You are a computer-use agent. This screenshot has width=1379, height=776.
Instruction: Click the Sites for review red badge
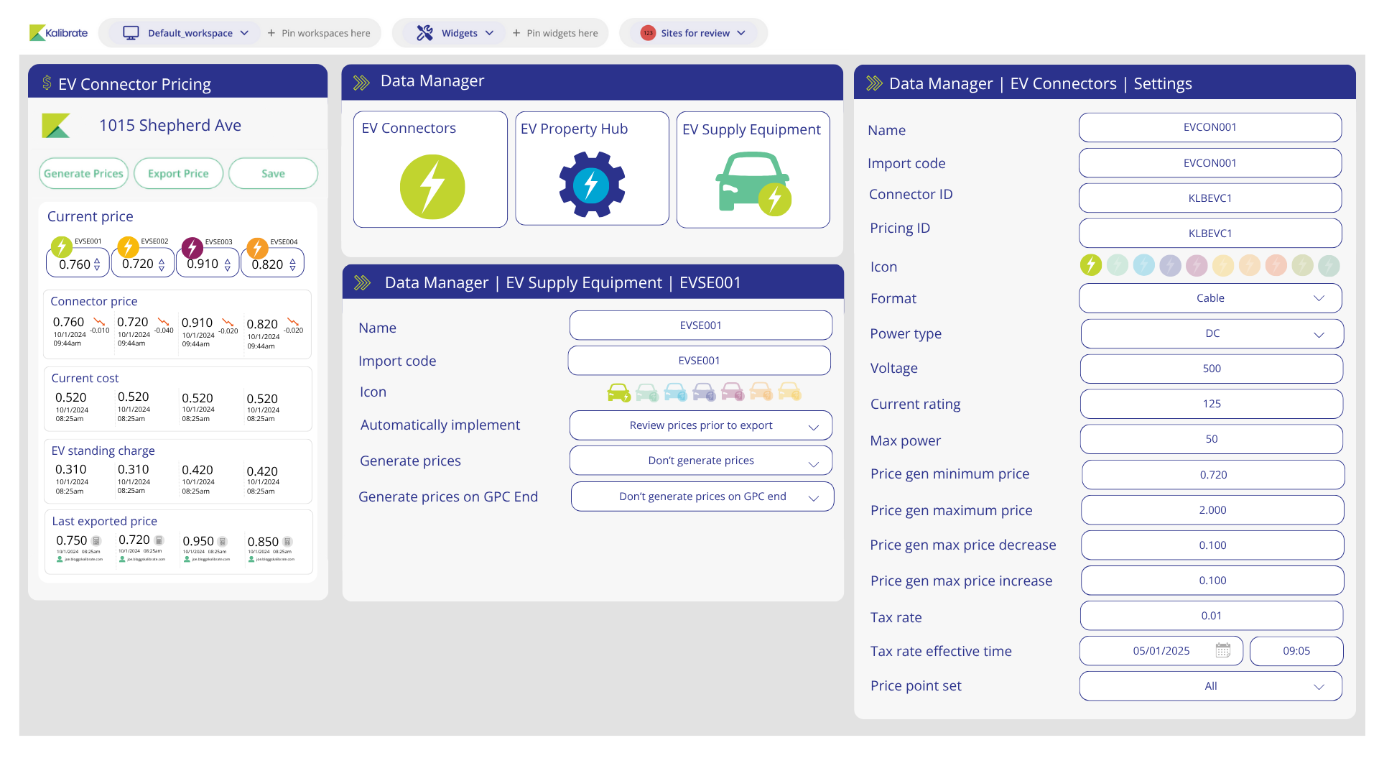(x=648, y=33)
